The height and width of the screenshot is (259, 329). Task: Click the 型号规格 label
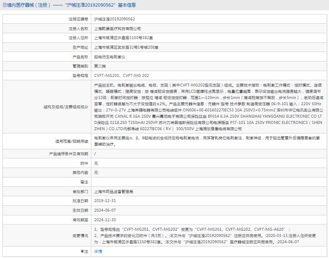pyautogui.click(x=80, y=76)
